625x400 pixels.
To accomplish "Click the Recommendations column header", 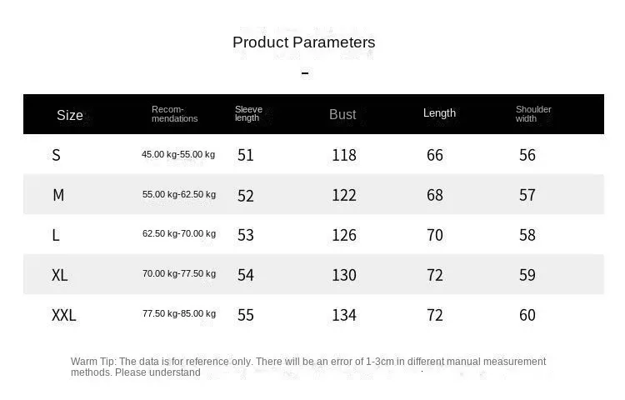I will pos(174,114).
